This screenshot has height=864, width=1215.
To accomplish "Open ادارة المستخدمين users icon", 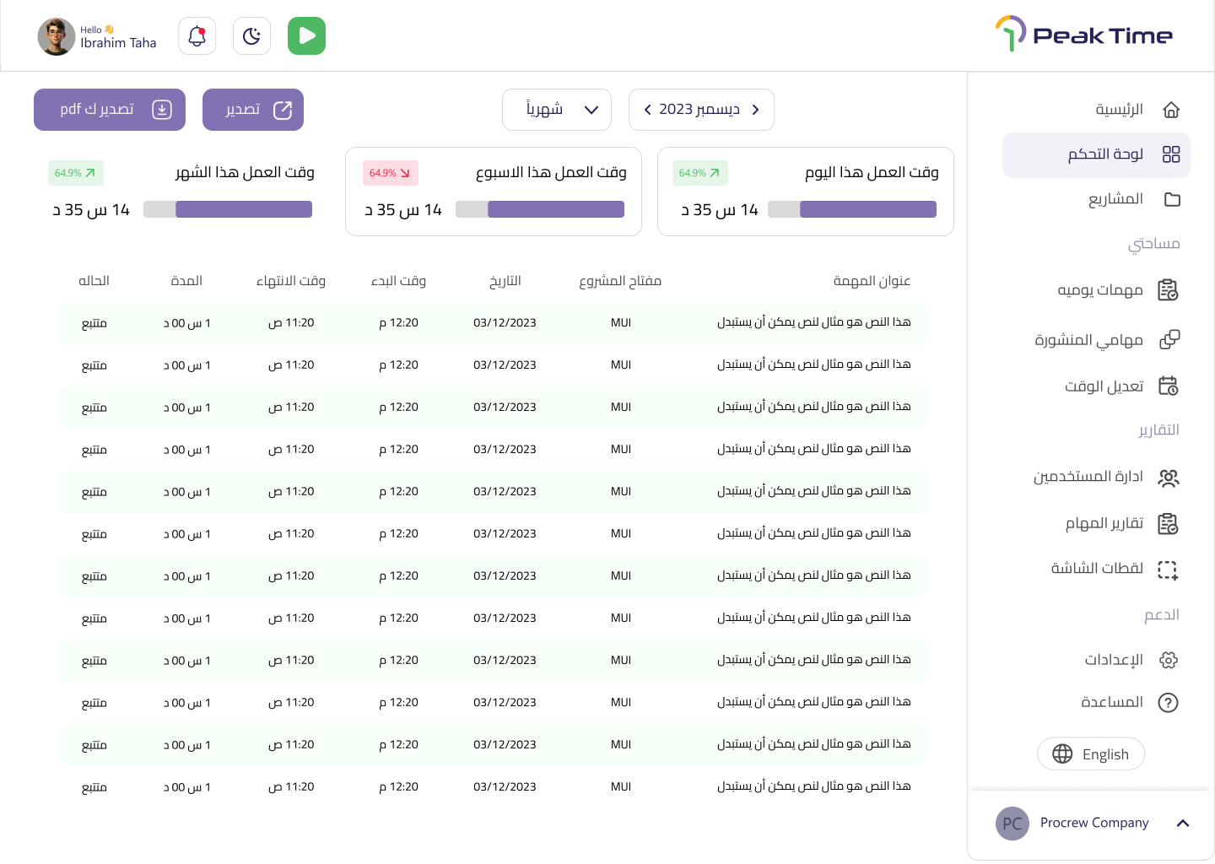I will pos(1169,478).
